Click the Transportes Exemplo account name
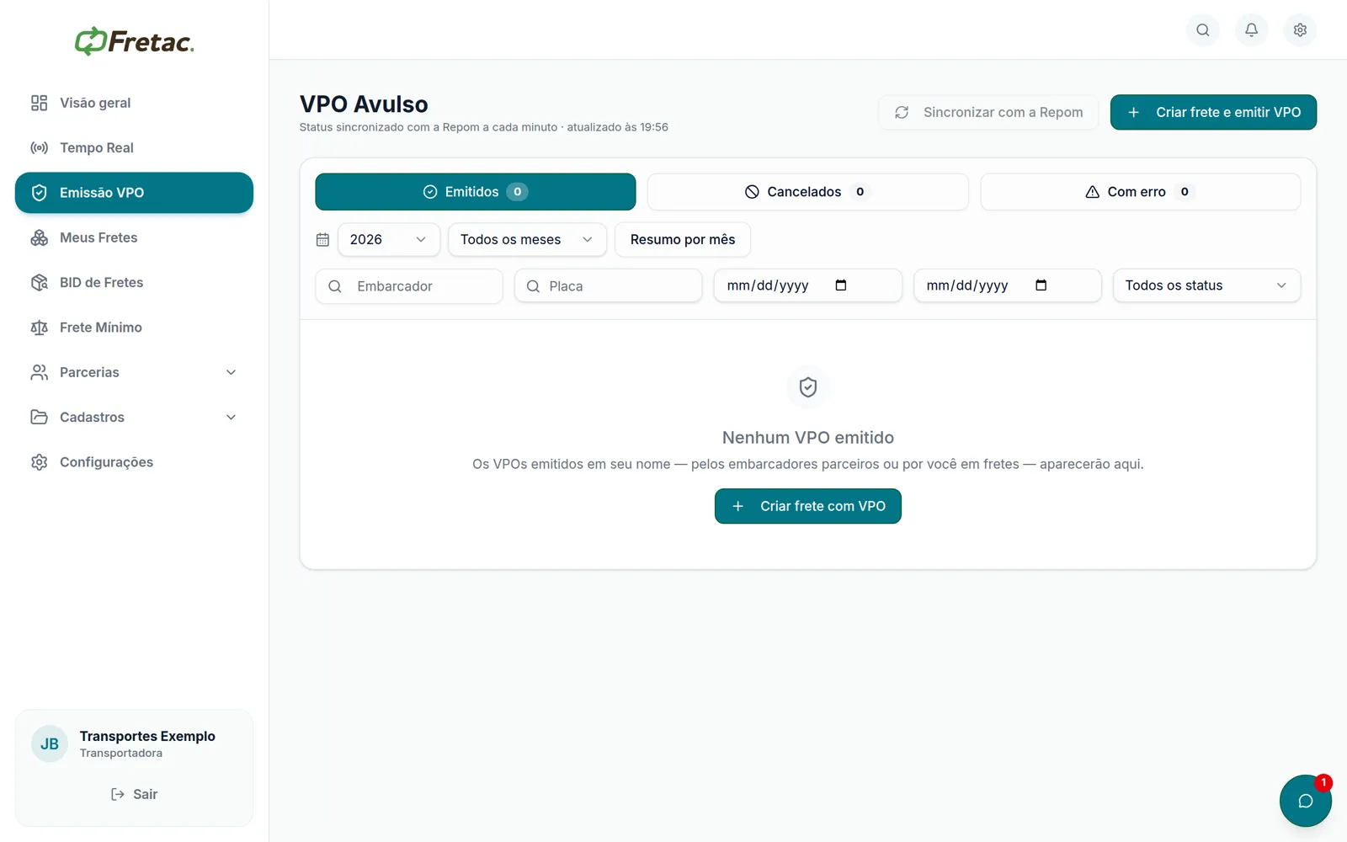Screen dimensions: 1347x842 pos(147,736)
